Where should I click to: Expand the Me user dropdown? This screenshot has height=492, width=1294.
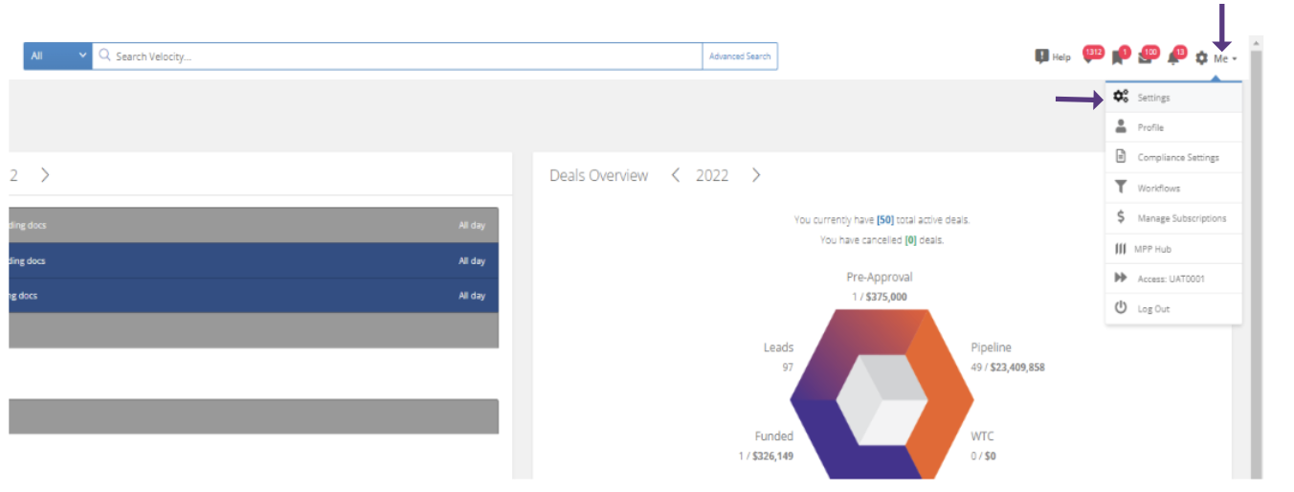[1224, 58]
